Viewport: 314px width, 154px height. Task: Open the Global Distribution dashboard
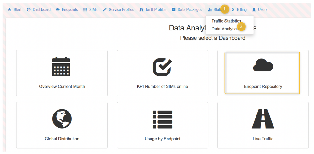(62, 125)
